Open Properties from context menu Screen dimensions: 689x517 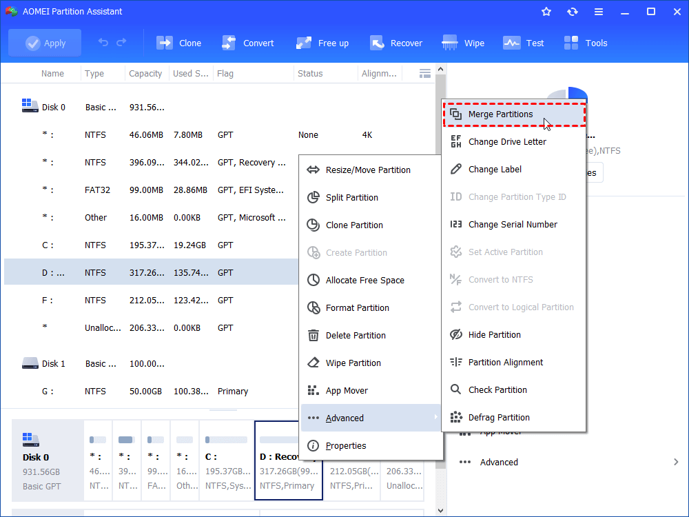(371, 445)
